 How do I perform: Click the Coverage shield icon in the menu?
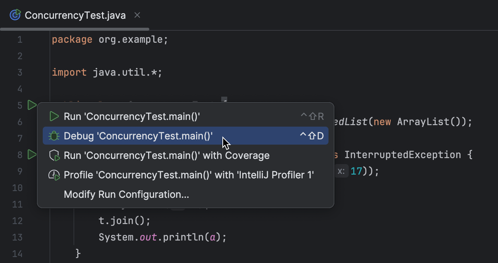point(54,155)
